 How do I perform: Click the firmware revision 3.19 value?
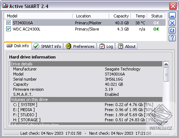[x=109, y=89]
